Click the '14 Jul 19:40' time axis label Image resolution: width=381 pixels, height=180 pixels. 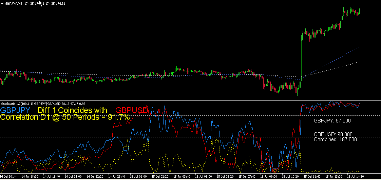click(x=52, y=176)
